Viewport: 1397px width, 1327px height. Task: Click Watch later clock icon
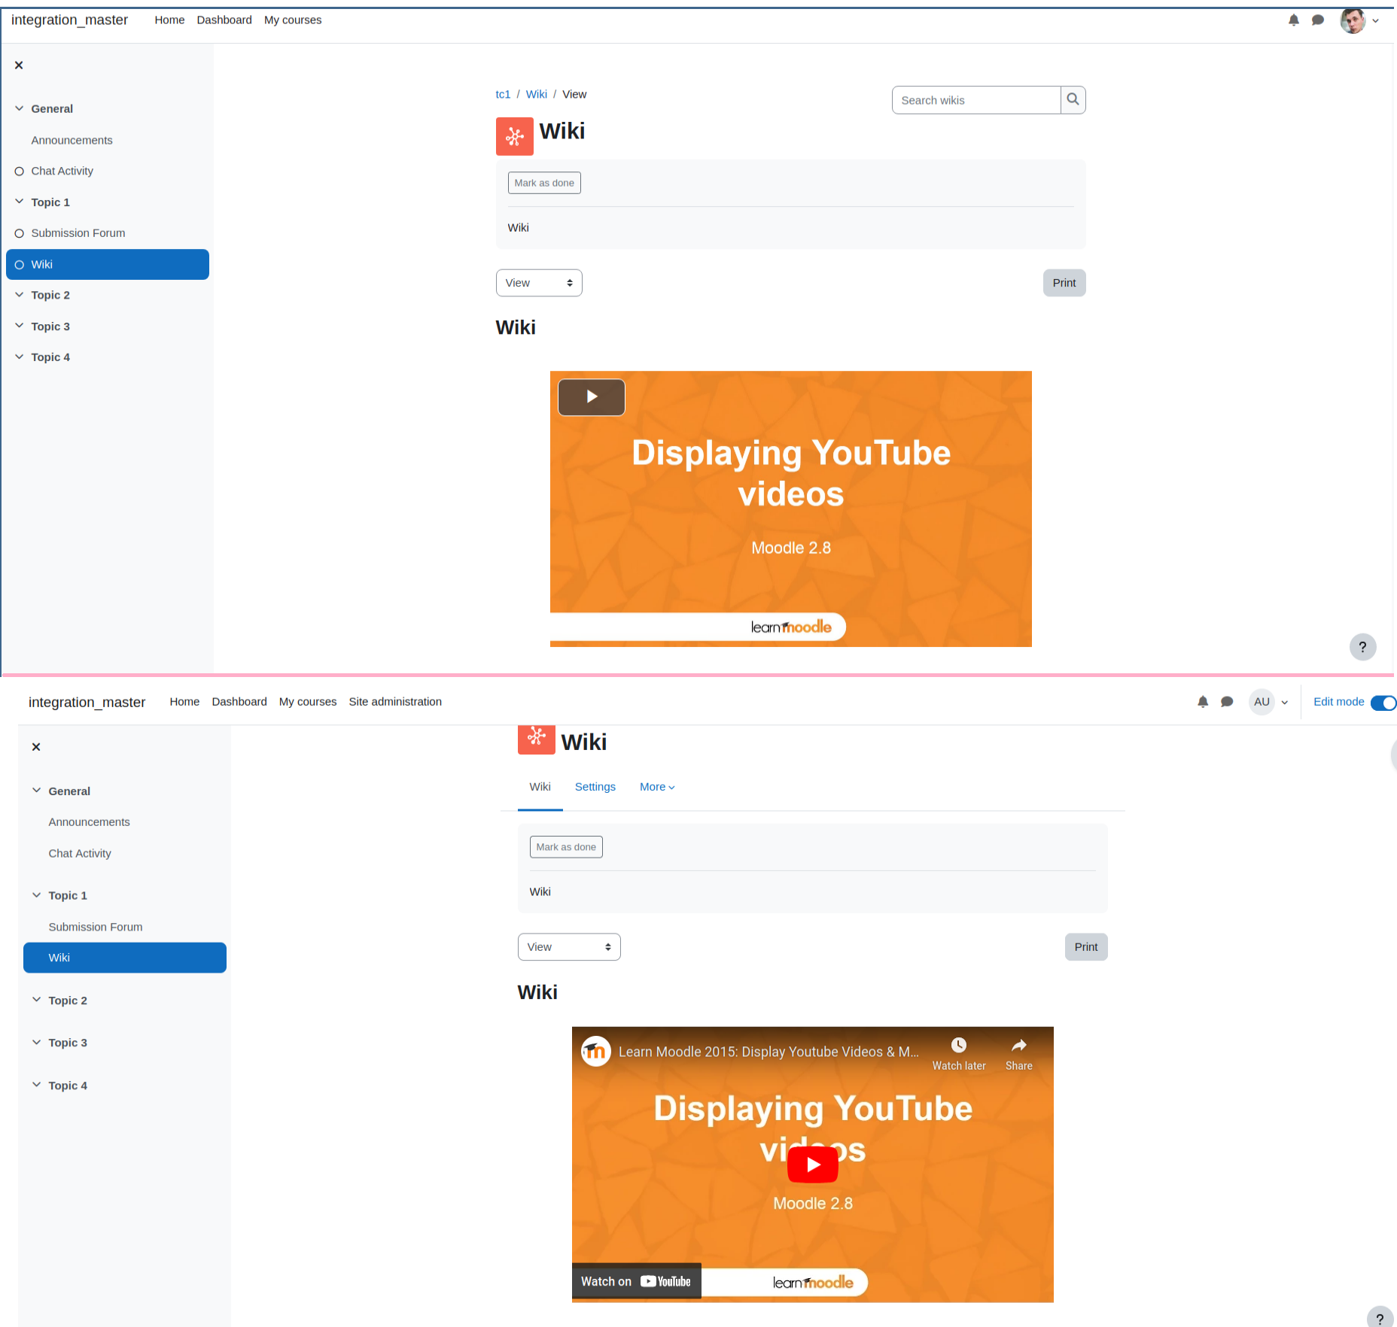point(958,1046)
